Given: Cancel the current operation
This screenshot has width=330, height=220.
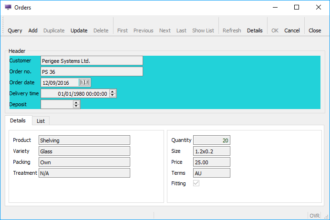Looking at the screenshot, I should coord(292,30).
